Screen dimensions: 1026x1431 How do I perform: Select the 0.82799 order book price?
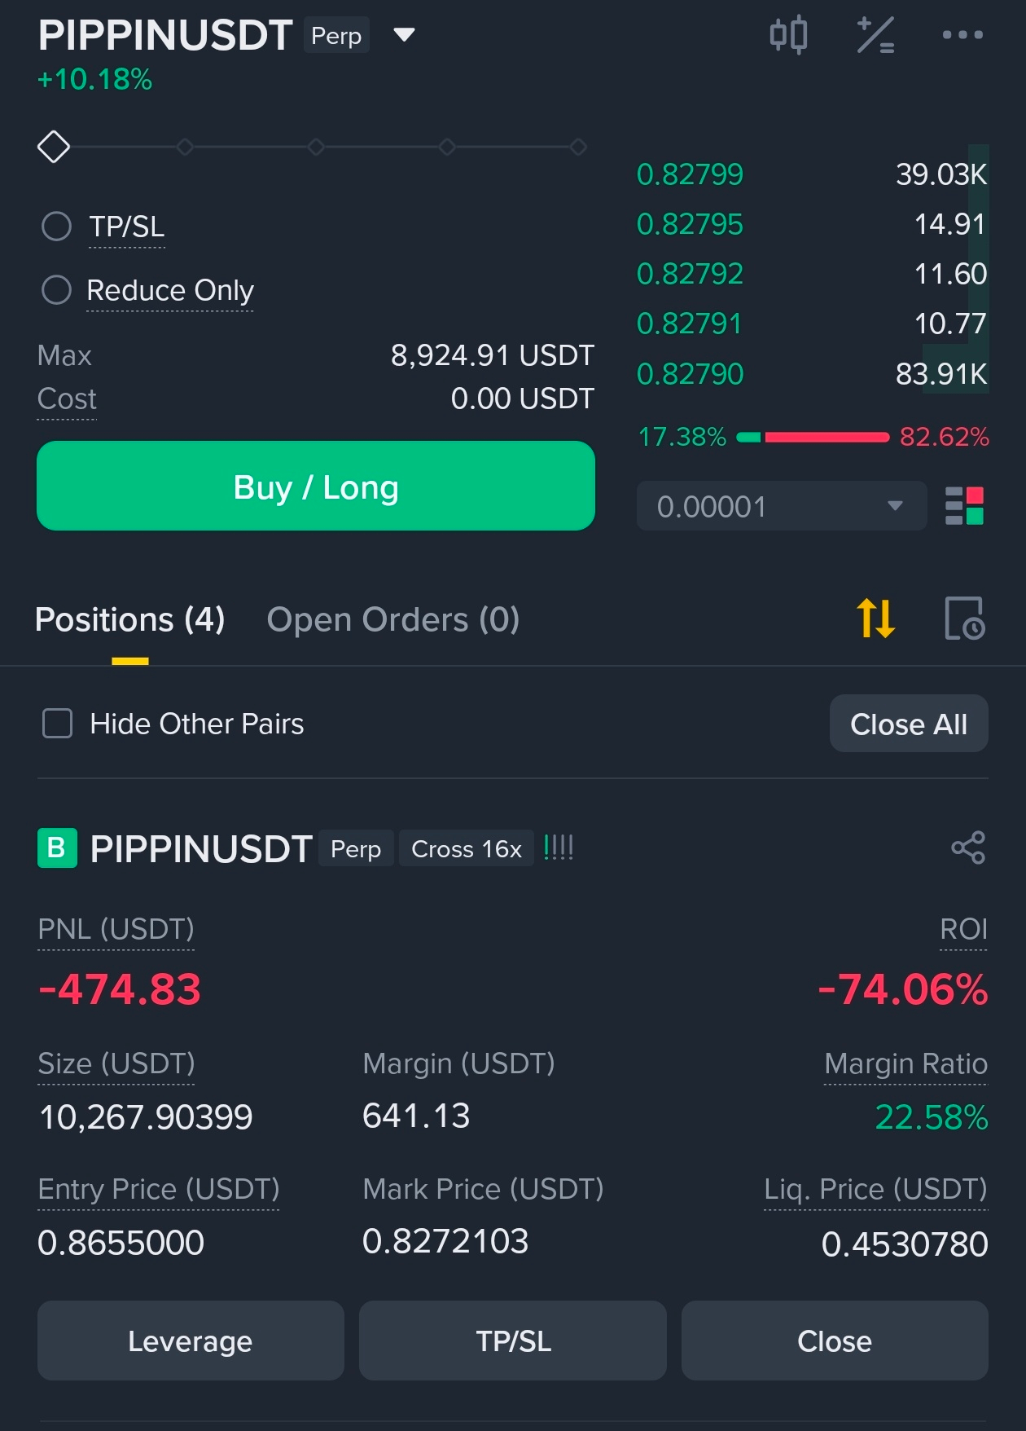[690, 174]
